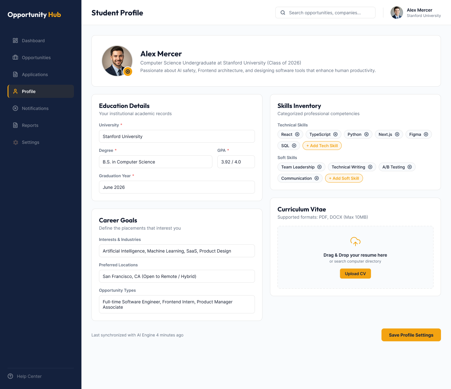Remove the Figma skill tag
The width and height of the screenshot is (451, 389).
click(426, 134)
